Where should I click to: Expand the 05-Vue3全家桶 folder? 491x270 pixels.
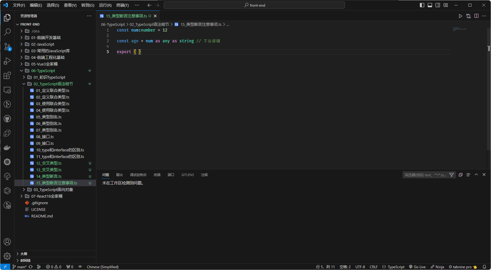55,64
